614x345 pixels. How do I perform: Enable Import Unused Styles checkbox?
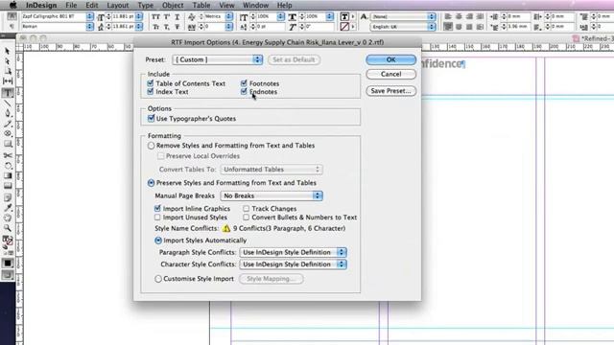point(157,218)
